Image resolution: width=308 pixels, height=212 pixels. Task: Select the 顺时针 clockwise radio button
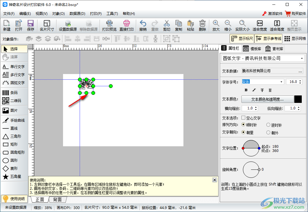(243, 125)
